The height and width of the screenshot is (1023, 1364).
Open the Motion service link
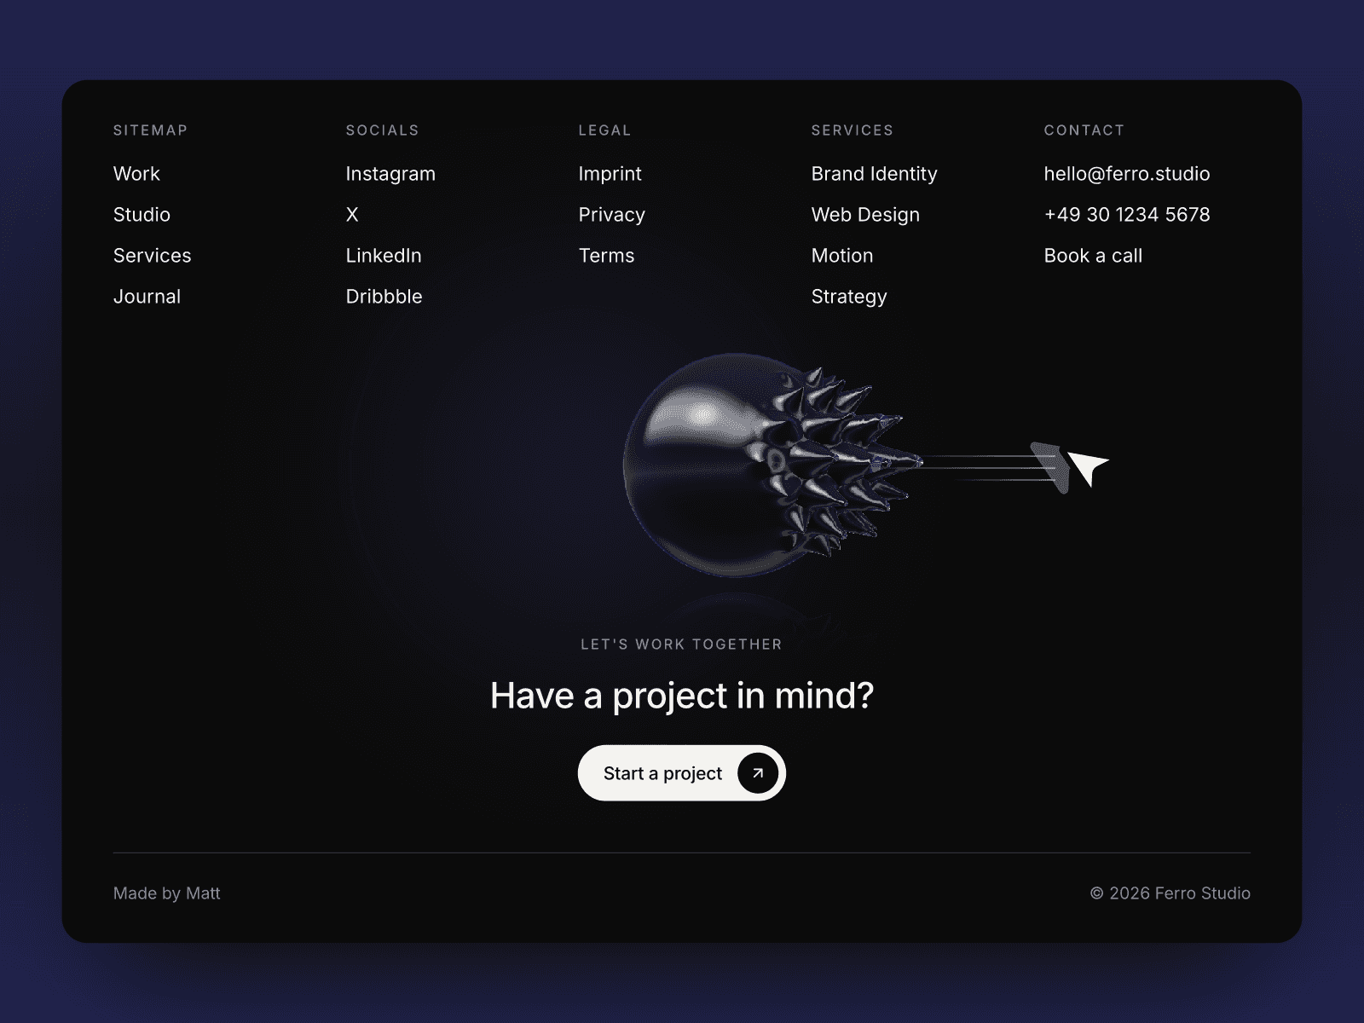coord(842,256)
